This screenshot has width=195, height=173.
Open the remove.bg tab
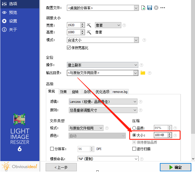tap(120, 92)
